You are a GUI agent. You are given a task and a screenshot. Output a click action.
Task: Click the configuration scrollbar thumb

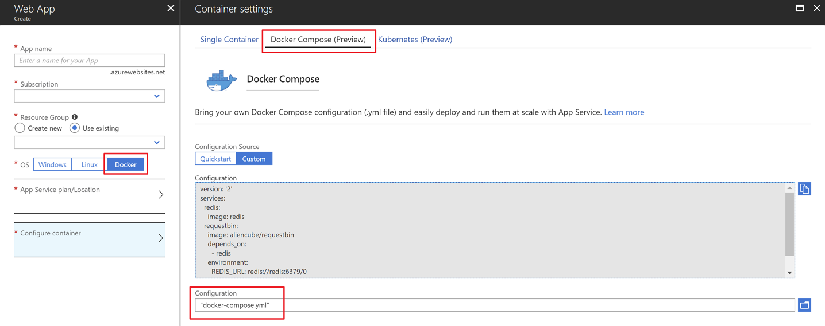tap(789, 224)
